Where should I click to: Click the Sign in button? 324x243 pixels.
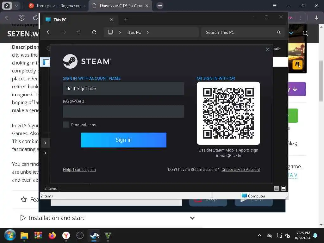124,140
